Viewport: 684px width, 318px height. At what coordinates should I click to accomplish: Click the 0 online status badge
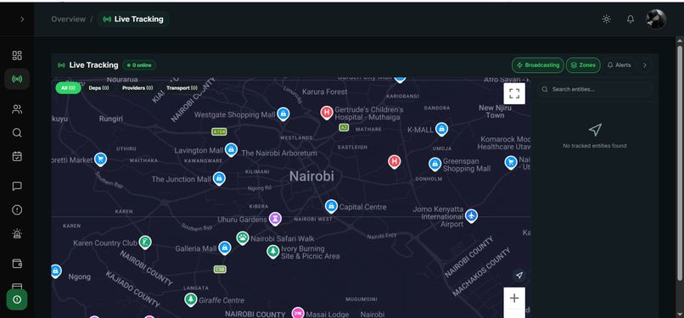pos(139,65)
